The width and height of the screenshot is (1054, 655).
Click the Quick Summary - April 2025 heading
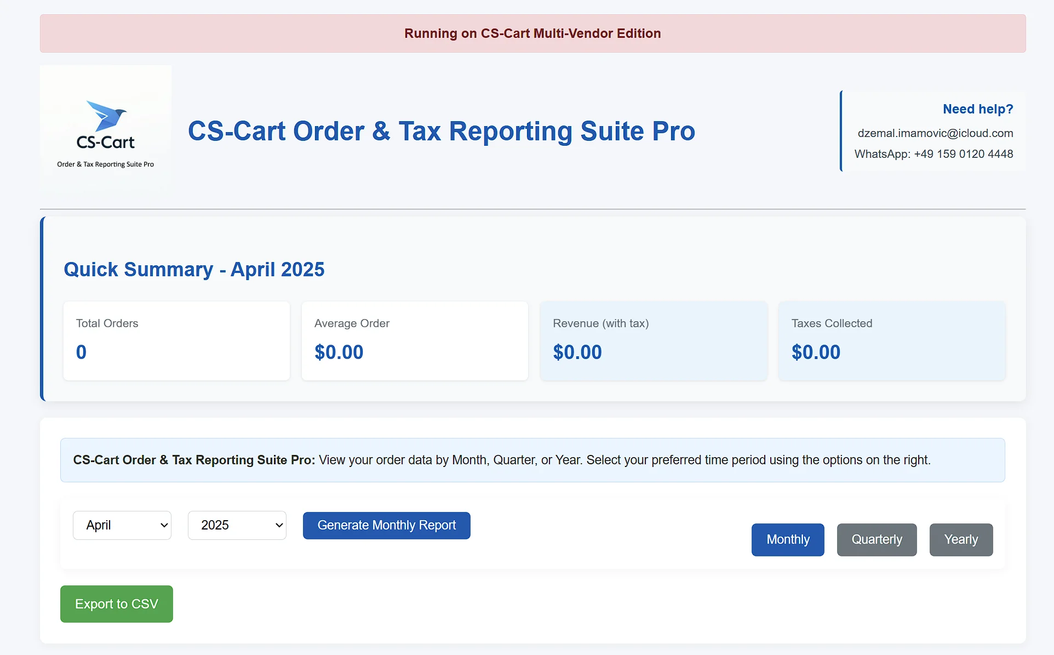click(194, 269)
